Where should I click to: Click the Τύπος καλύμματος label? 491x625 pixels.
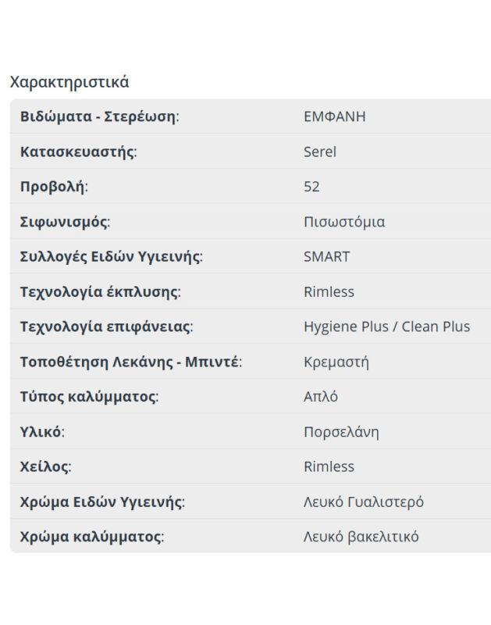89,396
